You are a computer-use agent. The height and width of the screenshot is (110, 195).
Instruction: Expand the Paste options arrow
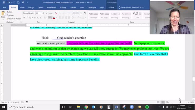point(3,19)
